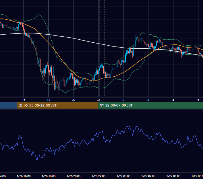
Task: Click the NY 22:00-07:00 JST session bar
Action: point(150,105)
